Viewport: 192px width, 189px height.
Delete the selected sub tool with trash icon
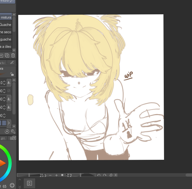tap(13, 55)
